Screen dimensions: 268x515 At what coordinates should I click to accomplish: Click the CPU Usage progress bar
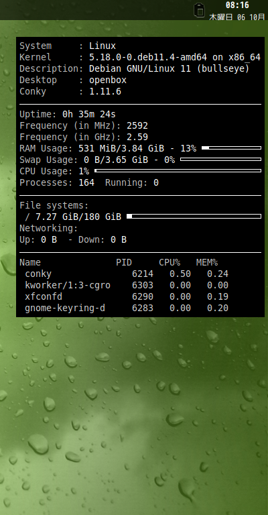pos(178,171)
